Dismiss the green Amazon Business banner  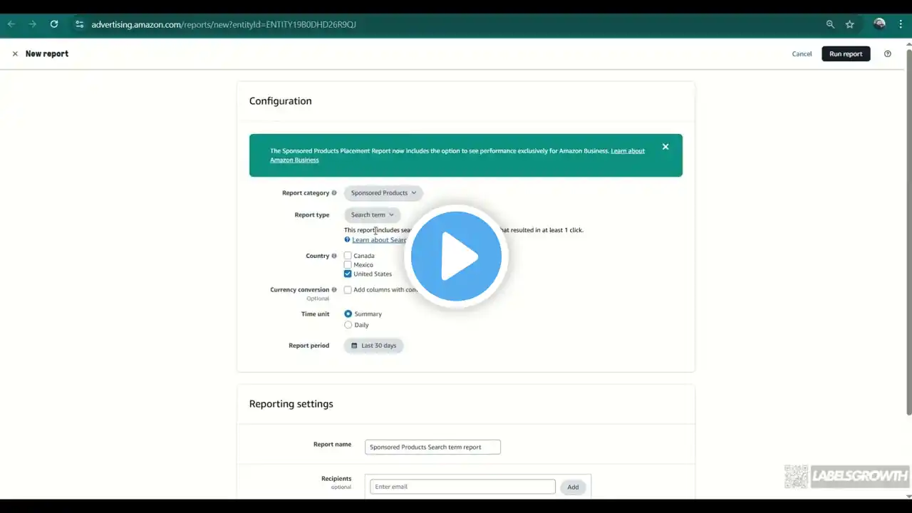click(x=665, y=147)
